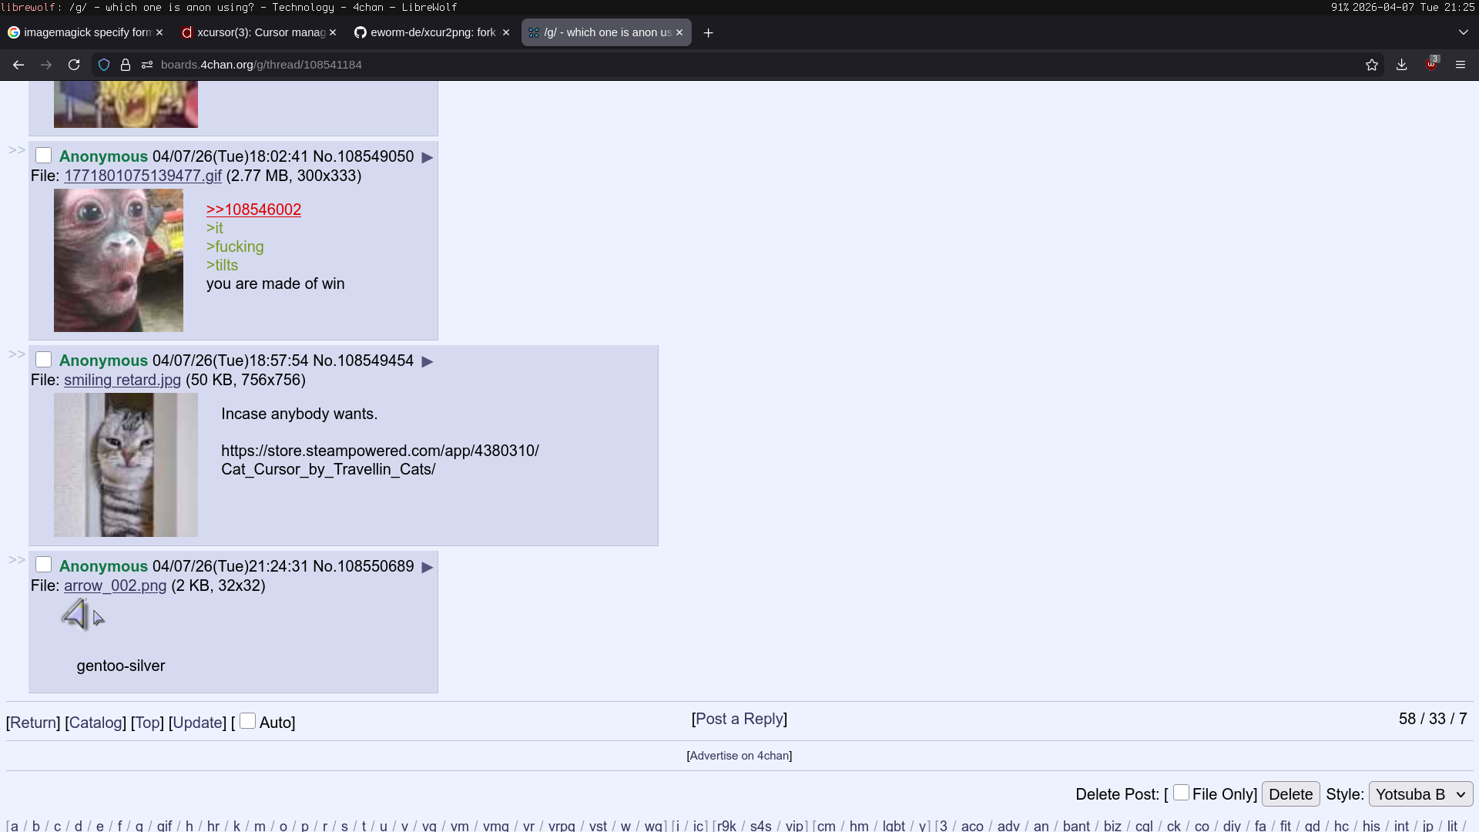Click the Post a Reply link
Screen dimensions: 1479x832
[x=739, y=719]
